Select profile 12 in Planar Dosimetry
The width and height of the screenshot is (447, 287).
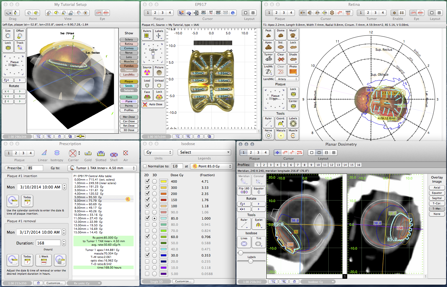tap(331, 165)
